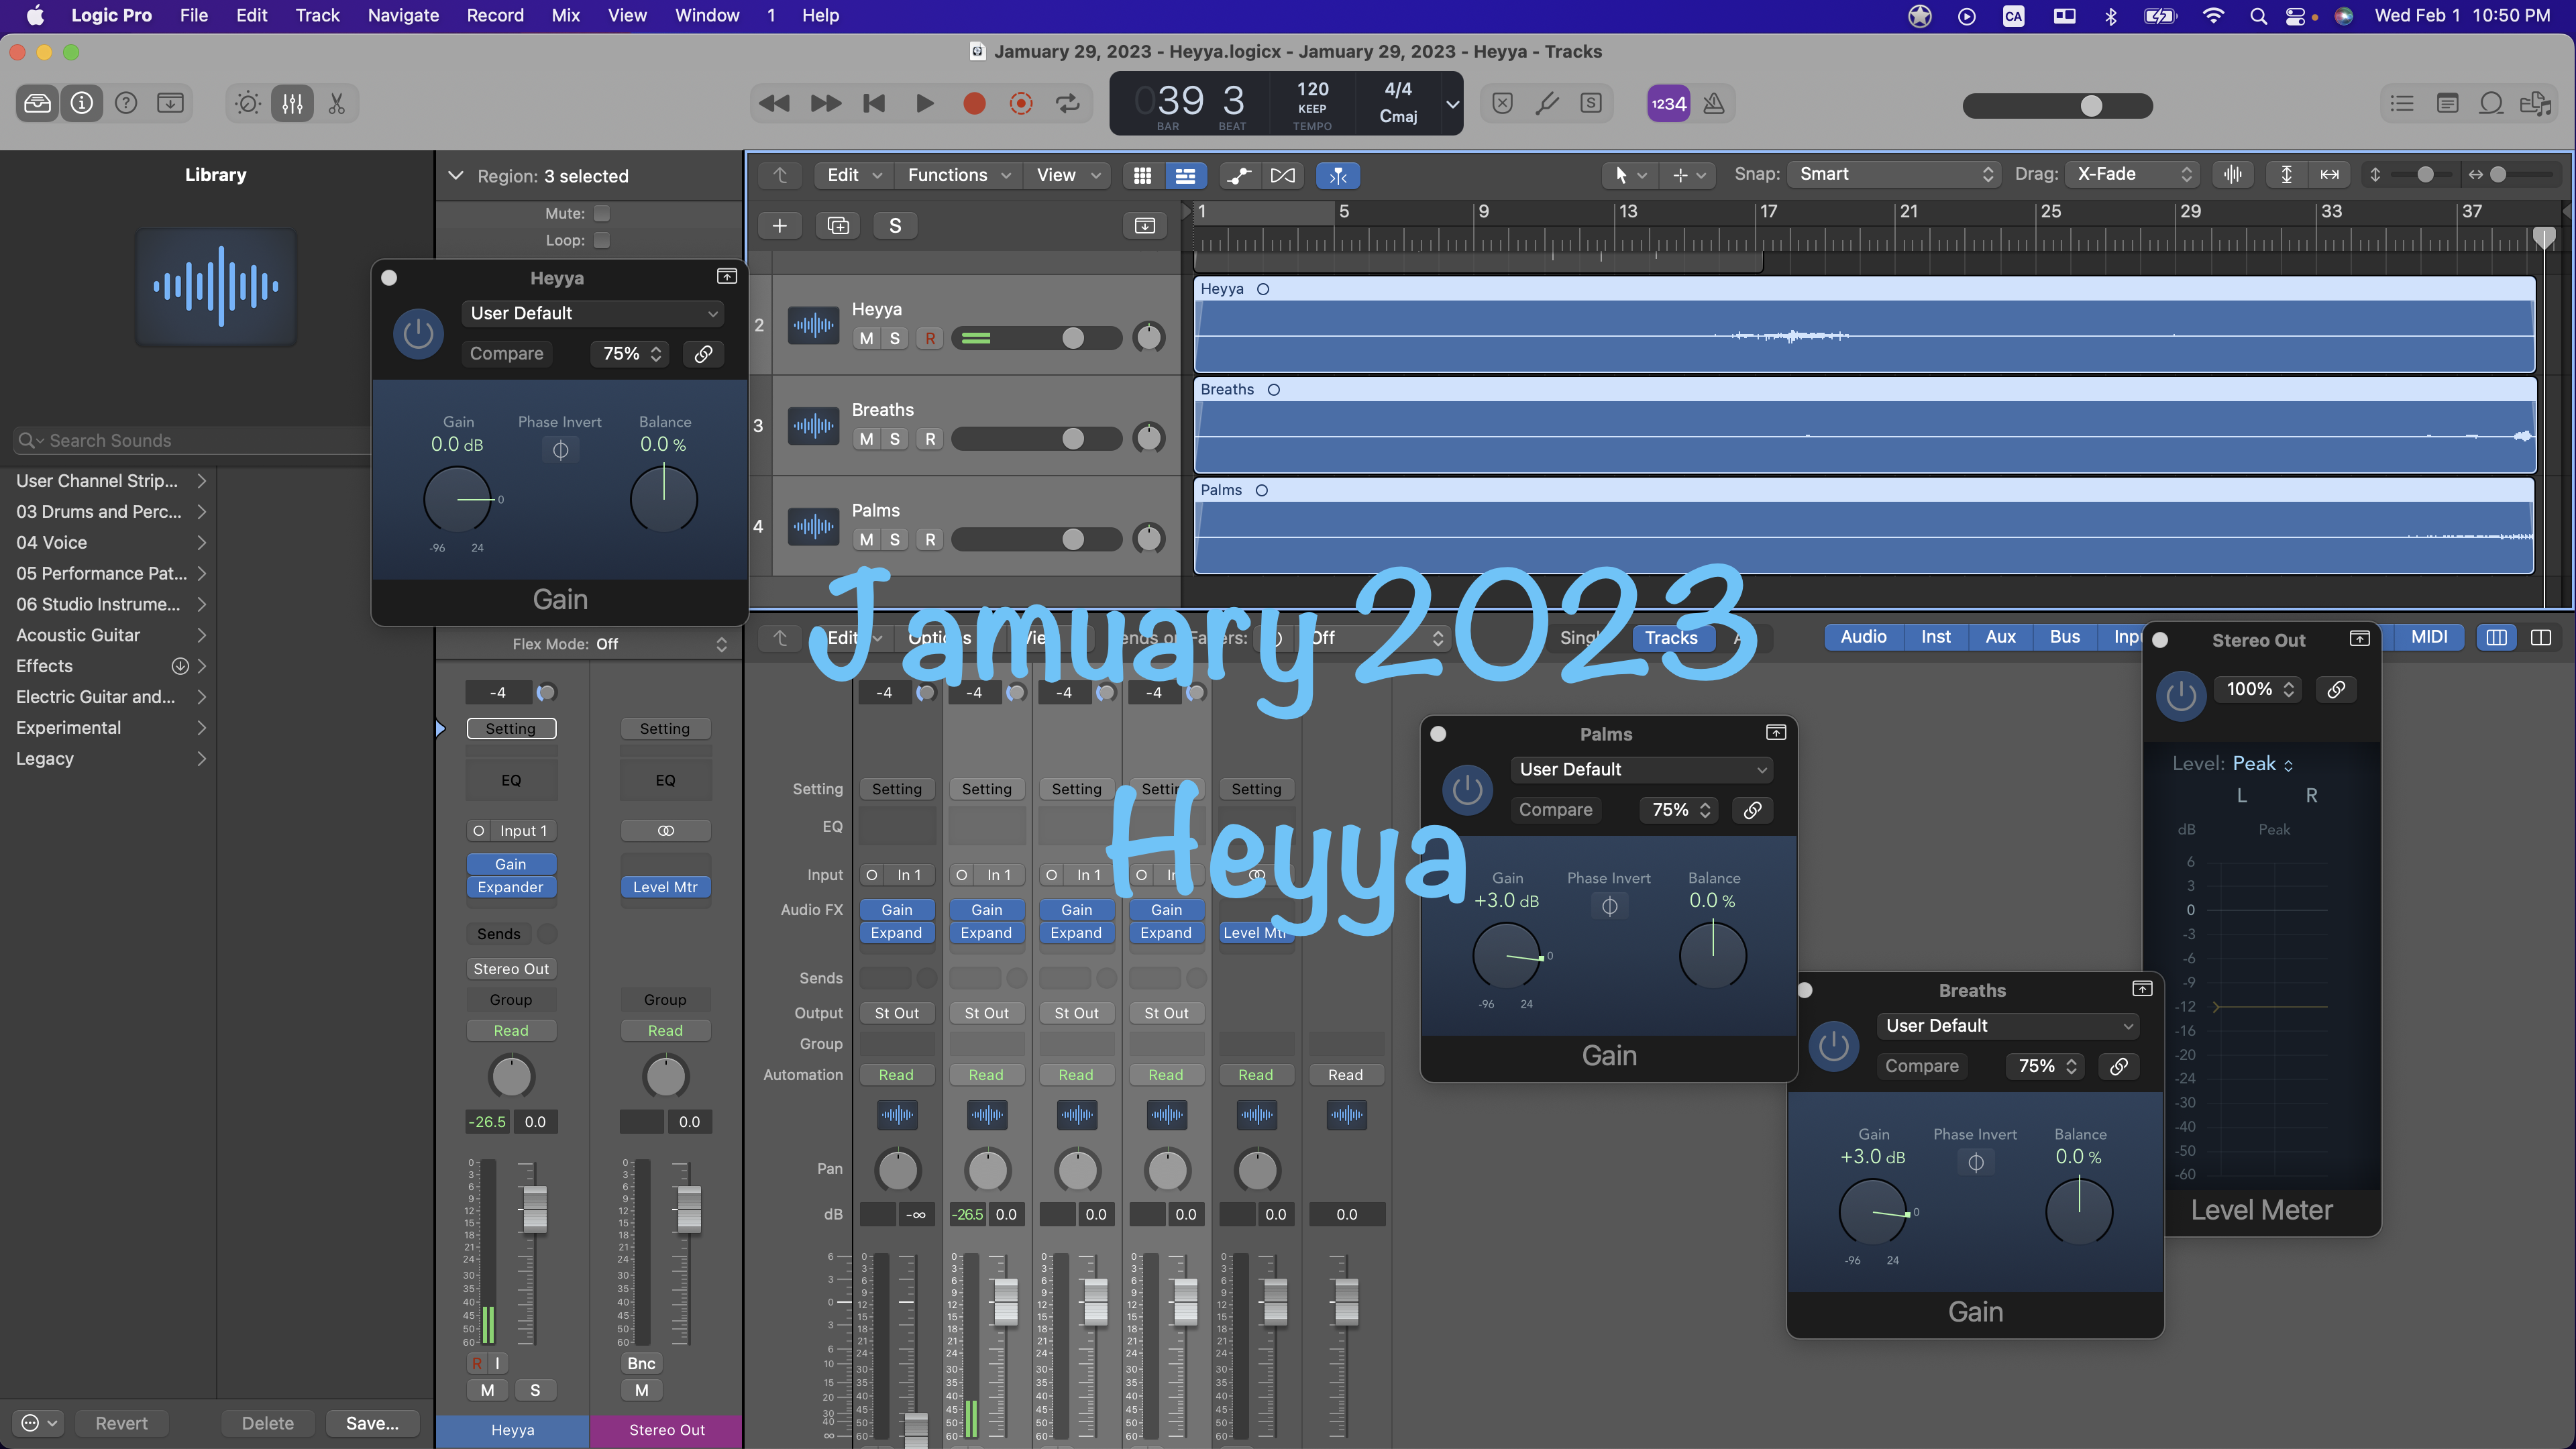Viewport: 2576px width, 1449px height.
Task: Show automation button in Tracks toolbar
Action: [1239, 176]
